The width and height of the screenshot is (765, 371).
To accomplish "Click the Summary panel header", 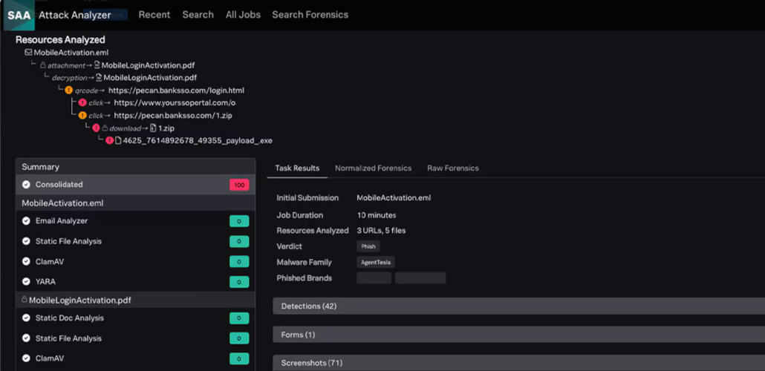I will pyautogui.click(x=135, y=167).
